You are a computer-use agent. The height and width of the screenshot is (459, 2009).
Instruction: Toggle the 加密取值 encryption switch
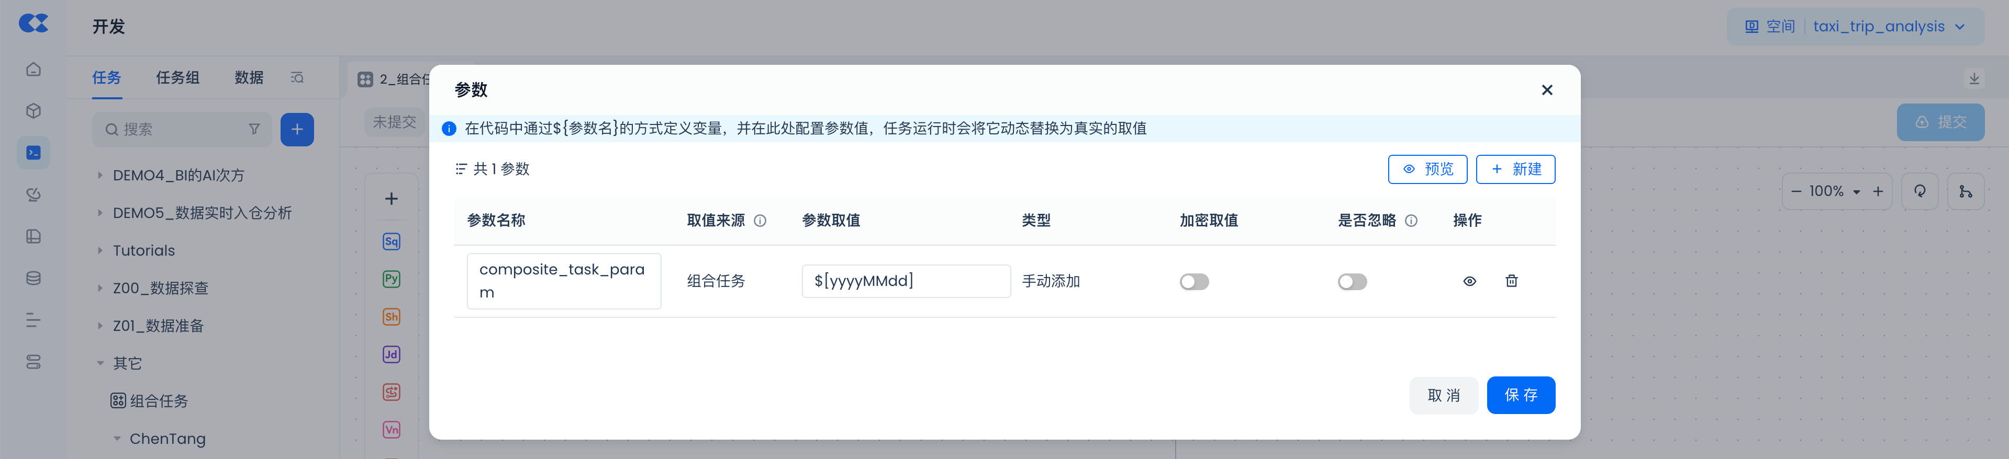(x=1194, y=281)
